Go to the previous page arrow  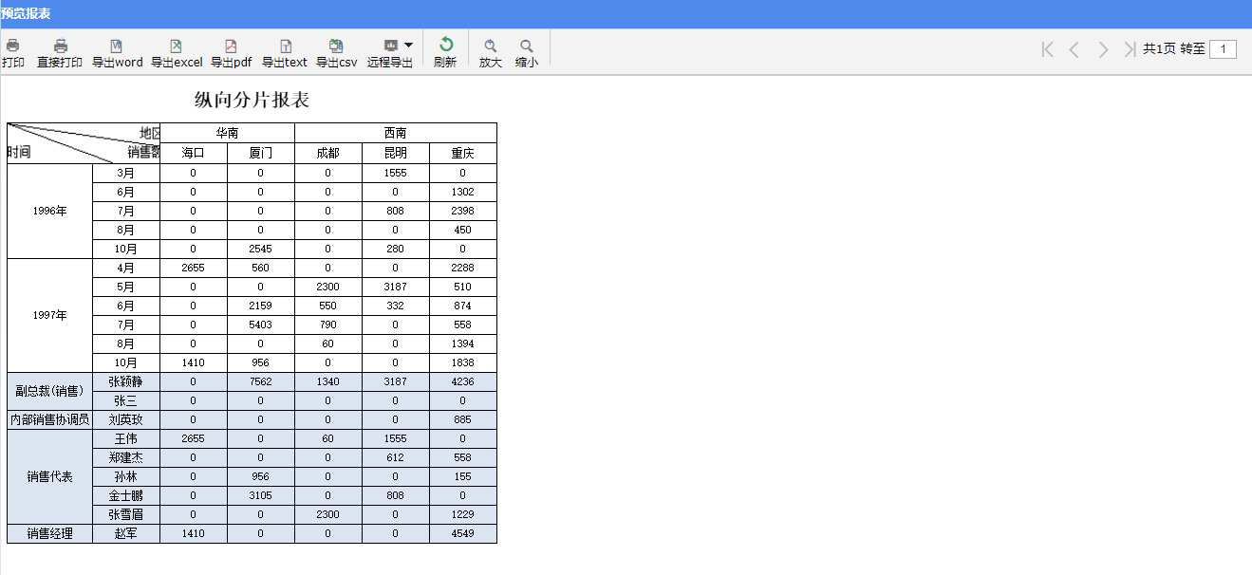(x=1074, y=49)
